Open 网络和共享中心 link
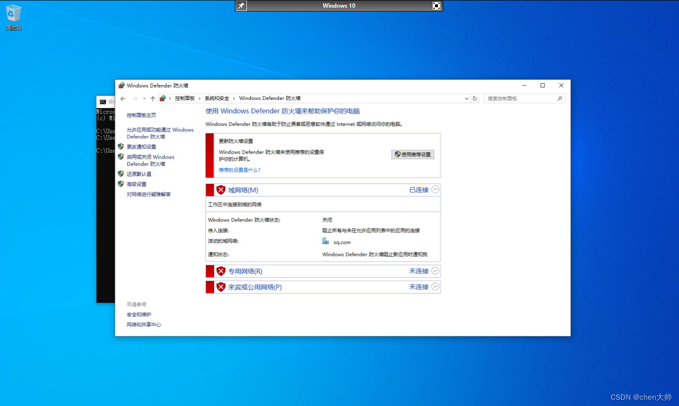 coord(144,325)
